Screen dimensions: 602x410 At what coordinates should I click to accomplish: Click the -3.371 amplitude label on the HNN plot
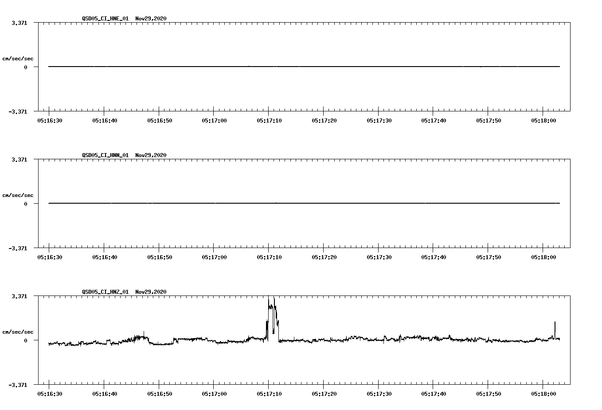pyautogui.click(x=19, y=248)
